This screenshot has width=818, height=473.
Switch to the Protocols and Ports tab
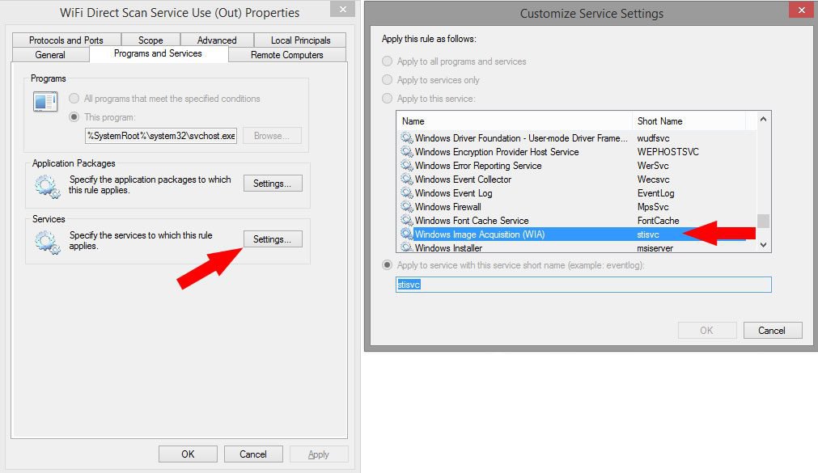click(x=66, y=40)
